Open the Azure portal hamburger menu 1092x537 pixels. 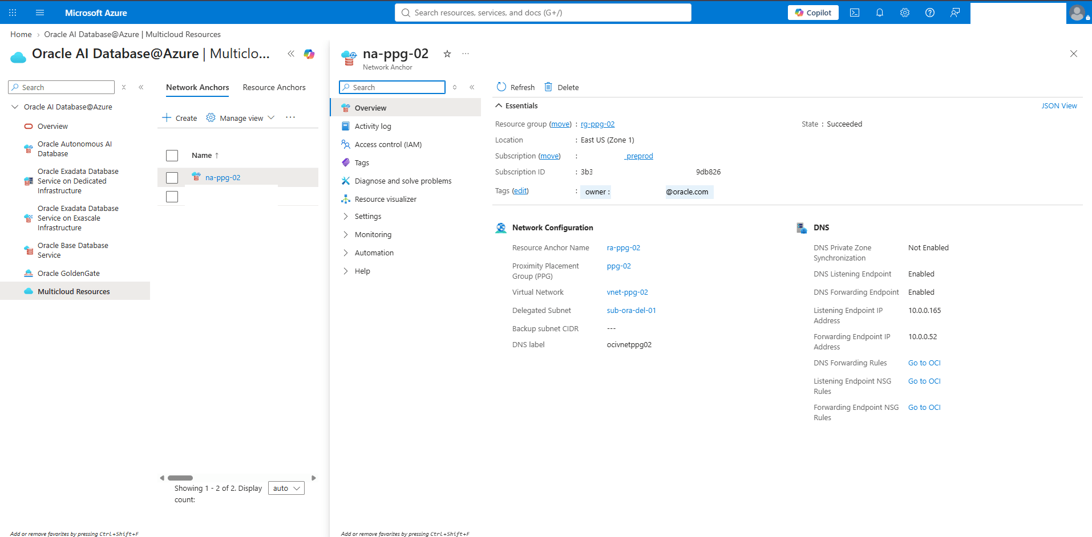40,13
